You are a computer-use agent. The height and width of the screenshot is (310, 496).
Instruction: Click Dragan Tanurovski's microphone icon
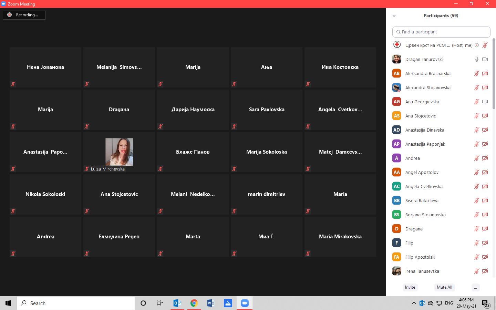476,59
